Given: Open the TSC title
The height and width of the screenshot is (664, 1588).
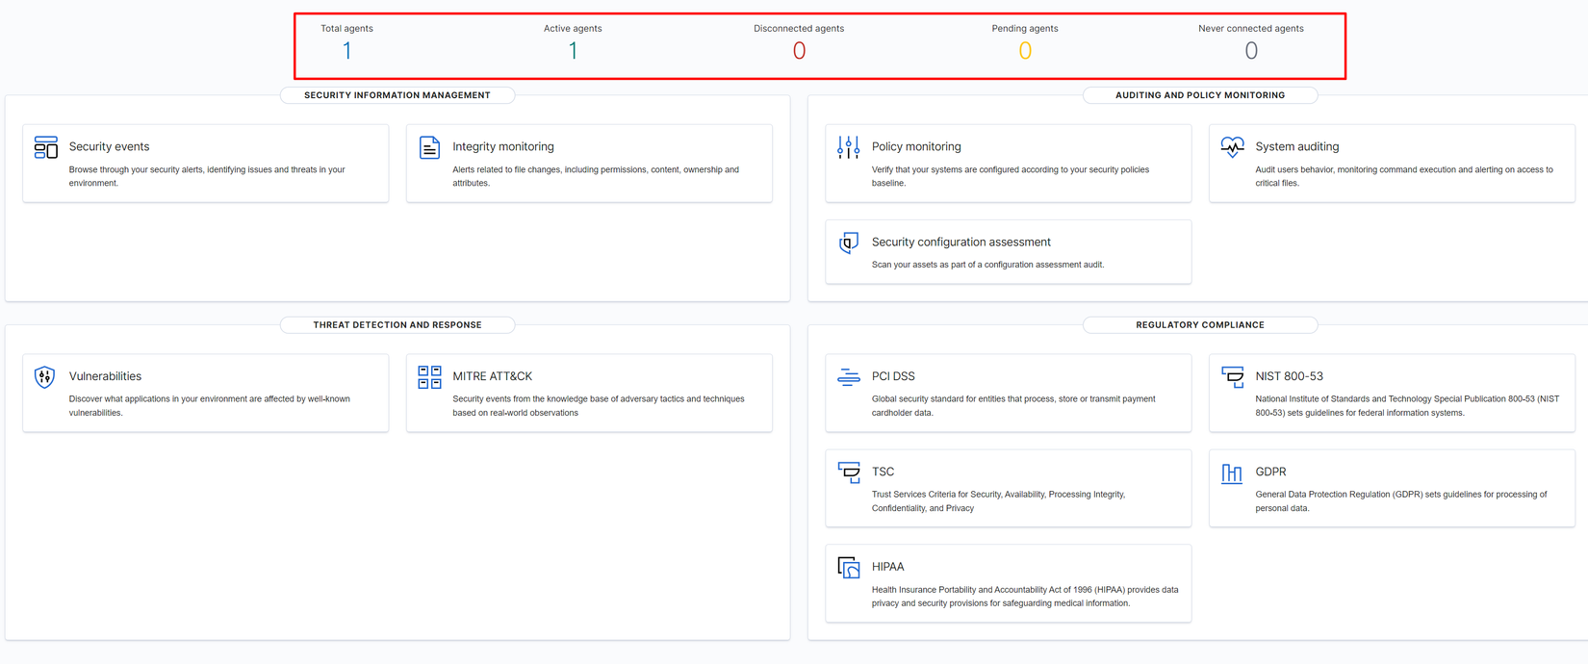Looking at the screenshot, I should point(884,472).
